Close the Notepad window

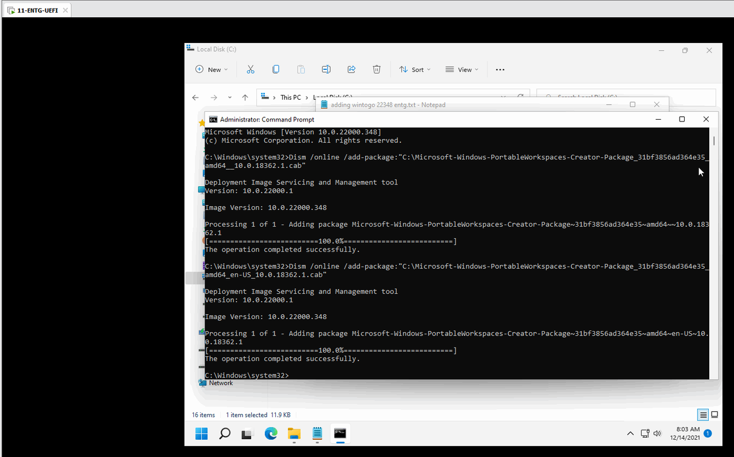pos(657,104)
